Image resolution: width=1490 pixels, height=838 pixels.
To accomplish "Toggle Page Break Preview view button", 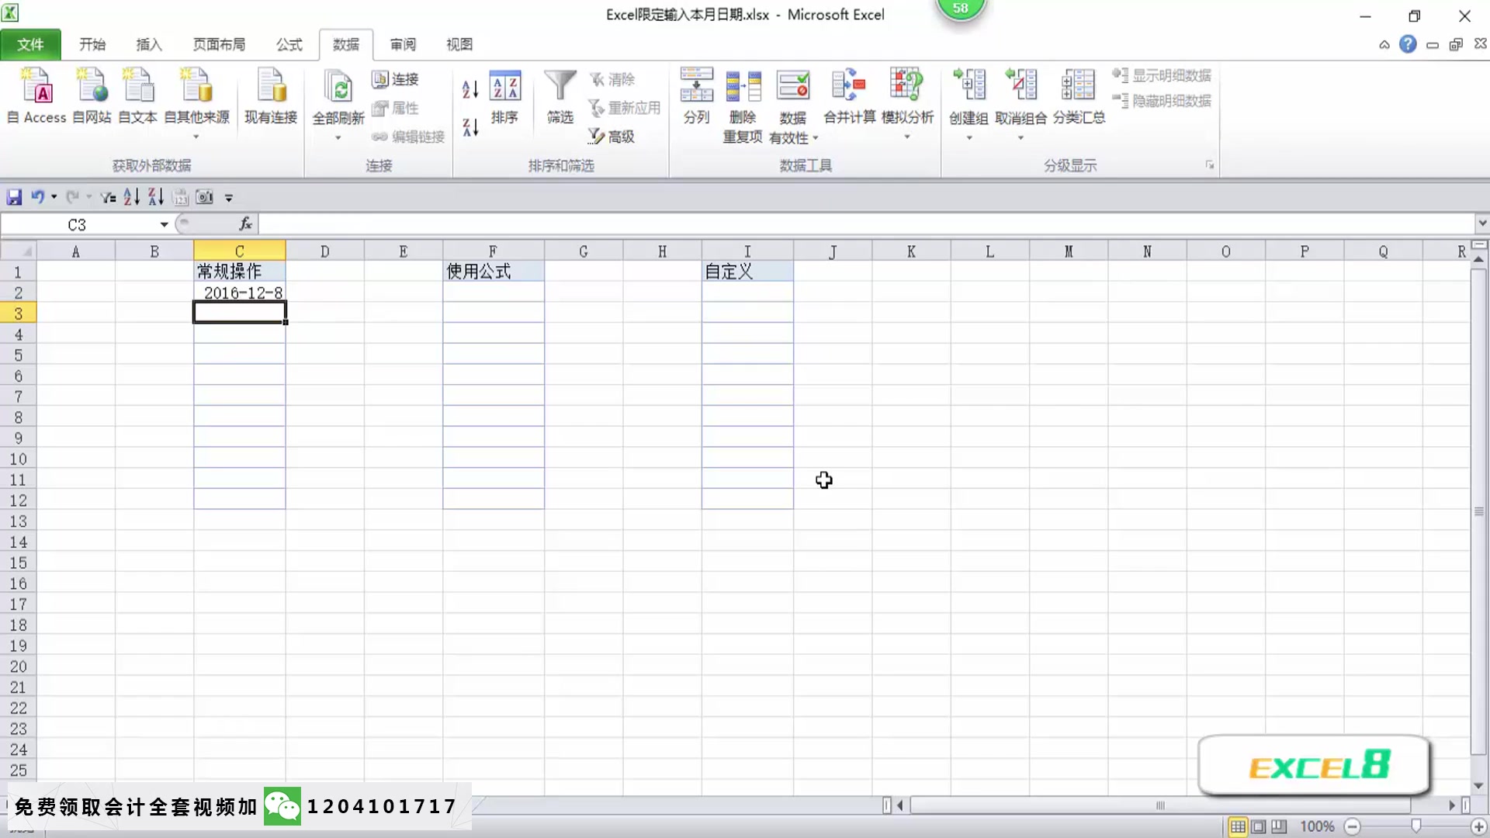I will tap(1279, 826).
